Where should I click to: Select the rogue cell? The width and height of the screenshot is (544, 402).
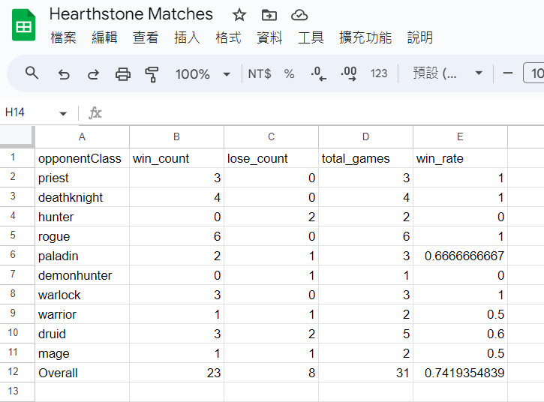pyautogui.click(x=83, y=236)
